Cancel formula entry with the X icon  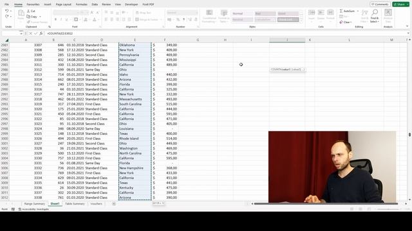30,33
